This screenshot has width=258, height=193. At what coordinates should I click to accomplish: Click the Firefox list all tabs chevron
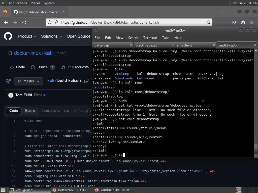(x=221, y=12)
